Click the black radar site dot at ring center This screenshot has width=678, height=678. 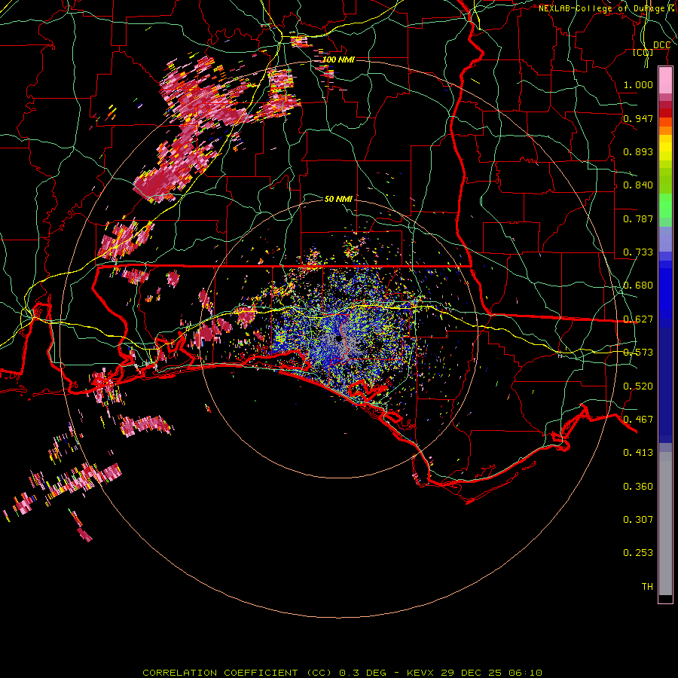[x=338, y=340]
